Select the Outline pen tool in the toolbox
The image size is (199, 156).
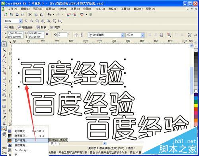[4, 123]
